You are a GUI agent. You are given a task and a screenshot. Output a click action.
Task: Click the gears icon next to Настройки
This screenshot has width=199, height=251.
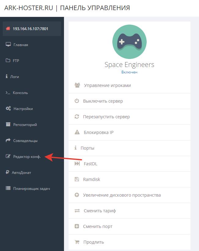[8, 108]
